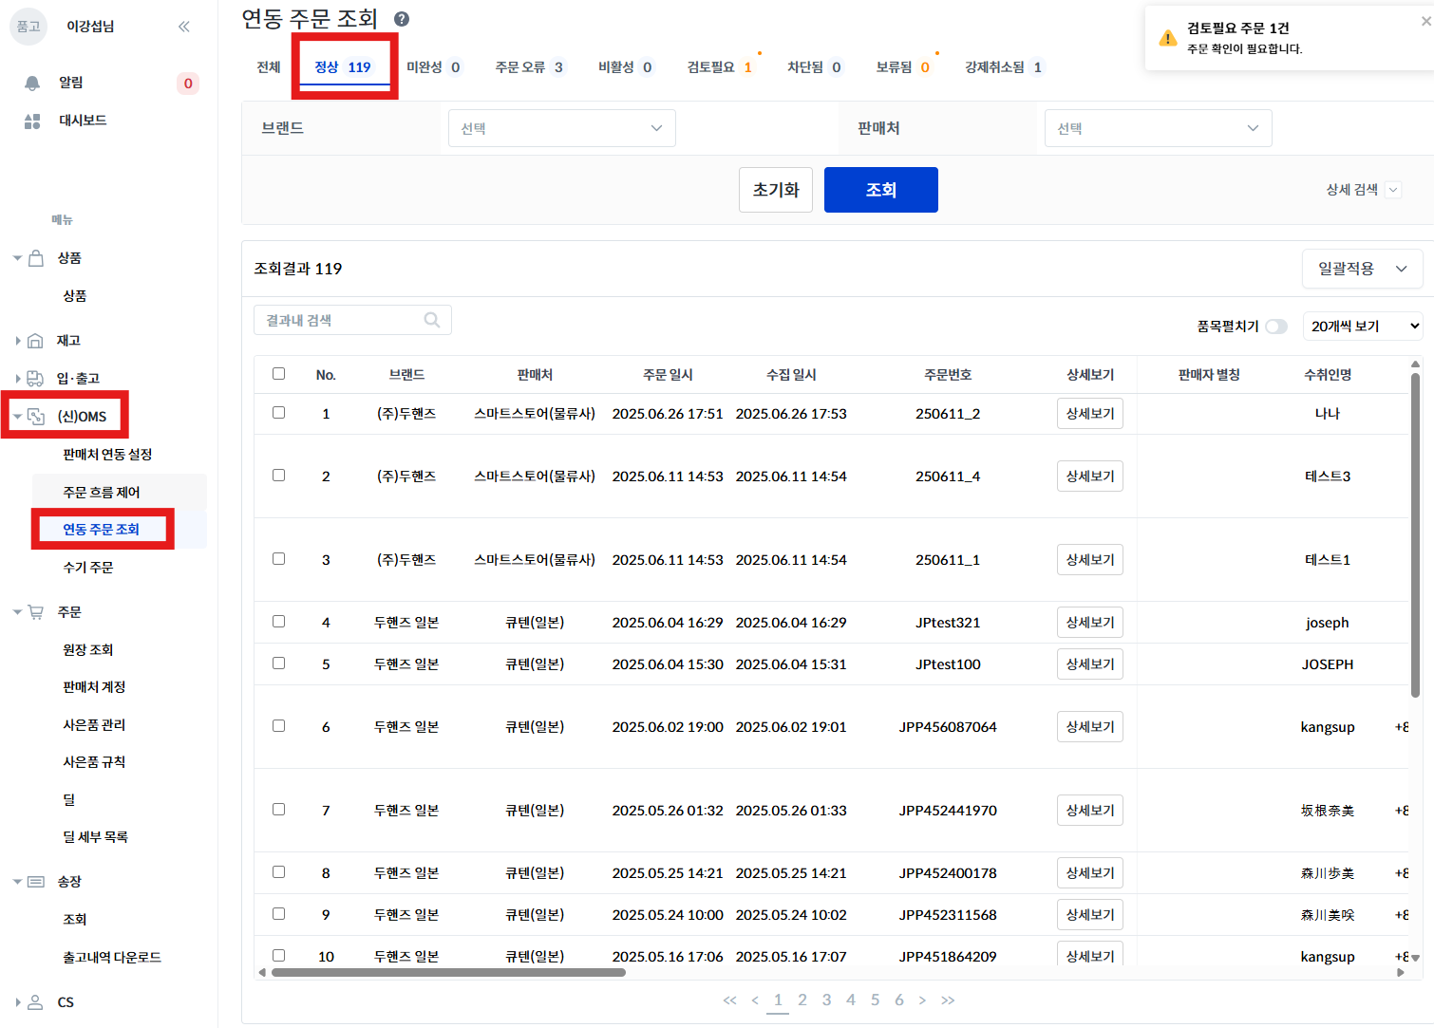1434x1028 pixels.
Task: Open notifications bell icon
Action: [x=32, y=83]
